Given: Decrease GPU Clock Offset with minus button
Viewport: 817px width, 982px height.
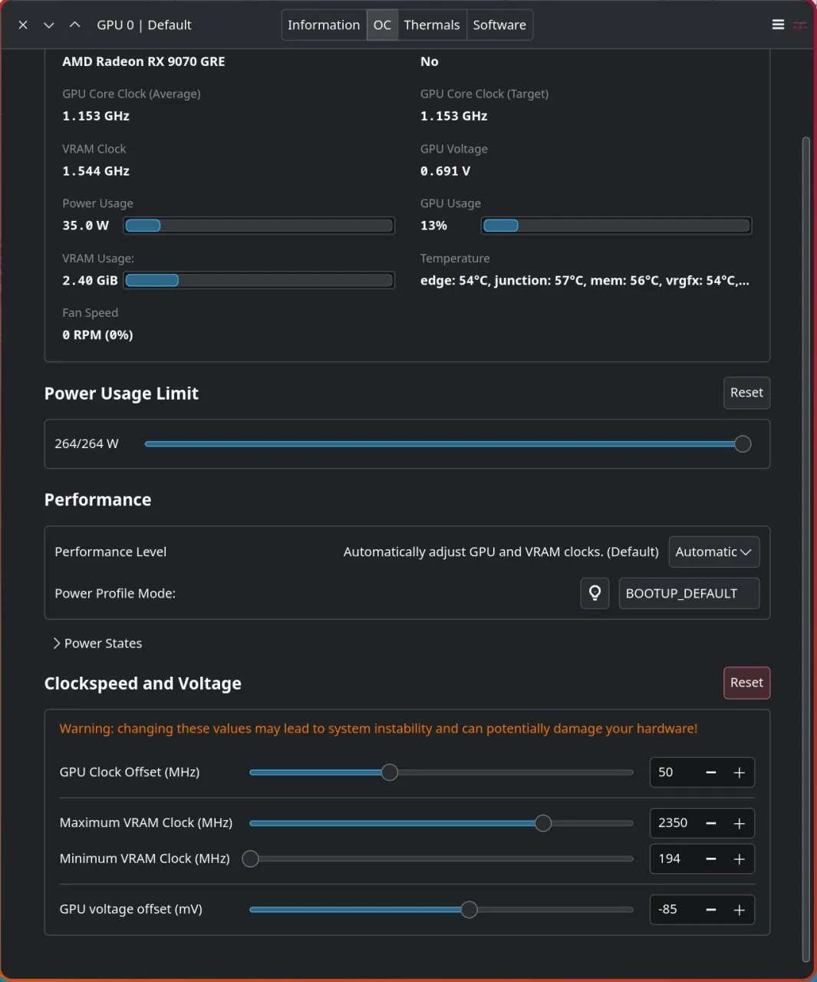Looking at the screenshot, I should pyautogui.click(x=711, y=773).
